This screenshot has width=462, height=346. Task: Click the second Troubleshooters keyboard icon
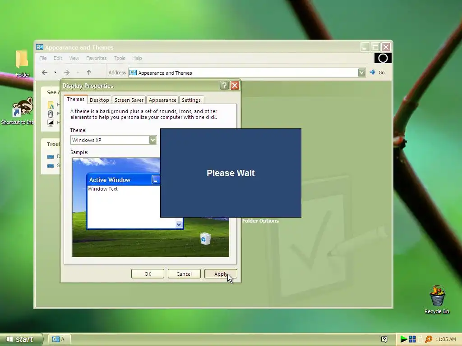coord(51,166)
